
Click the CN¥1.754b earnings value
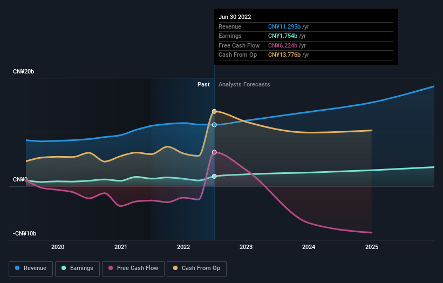[x=283, y=36]
